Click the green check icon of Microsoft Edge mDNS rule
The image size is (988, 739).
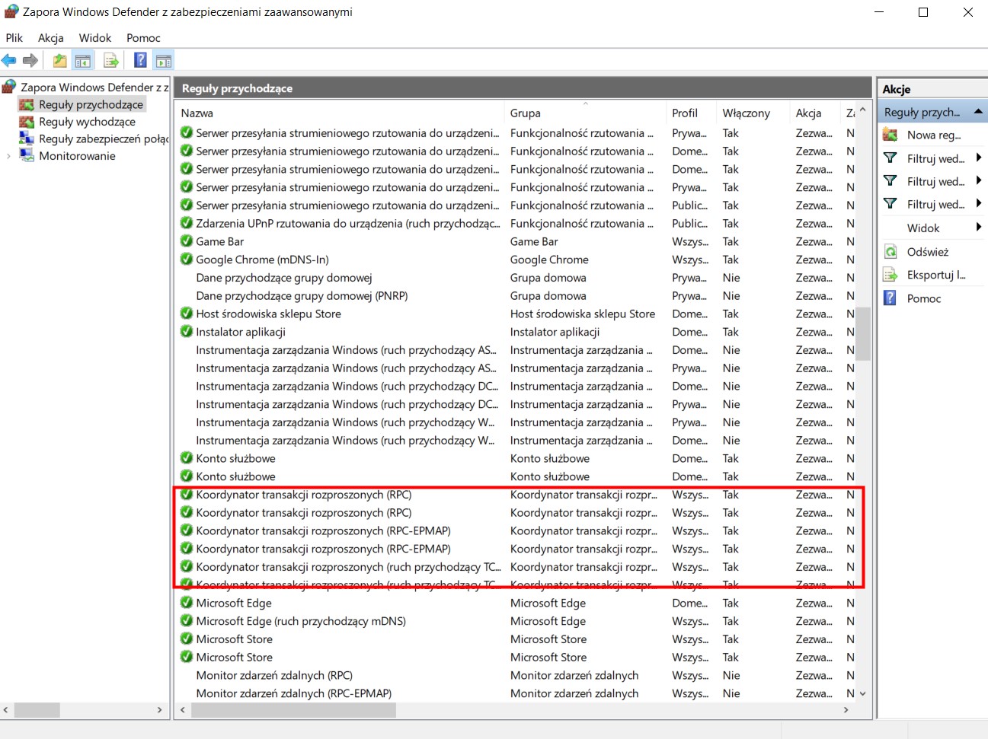click(x=187, y=621)
